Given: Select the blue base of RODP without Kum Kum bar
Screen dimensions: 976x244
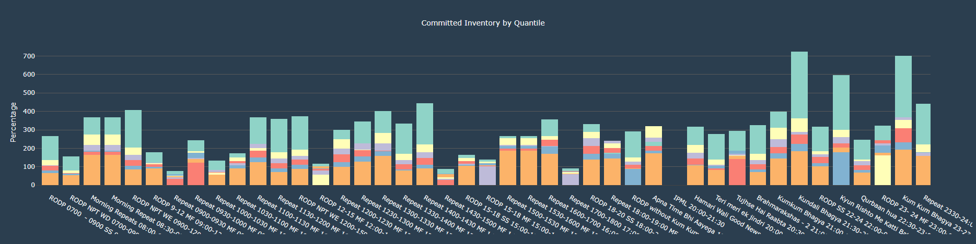Looking at the screenshot, I should pyautogui.click(x=633, y=177).
